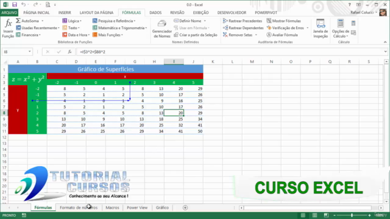Switch to PÁGINA INICIAL tab

pyautogui.click(x=37, y=12)
